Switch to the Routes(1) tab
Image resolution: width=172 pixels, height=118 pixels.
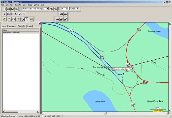pos(21,26)
